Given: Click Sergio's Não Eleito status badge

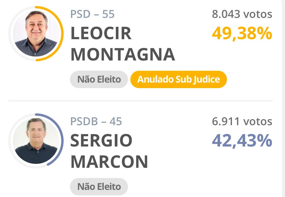Looking at the screenshot, I should 99,186.
